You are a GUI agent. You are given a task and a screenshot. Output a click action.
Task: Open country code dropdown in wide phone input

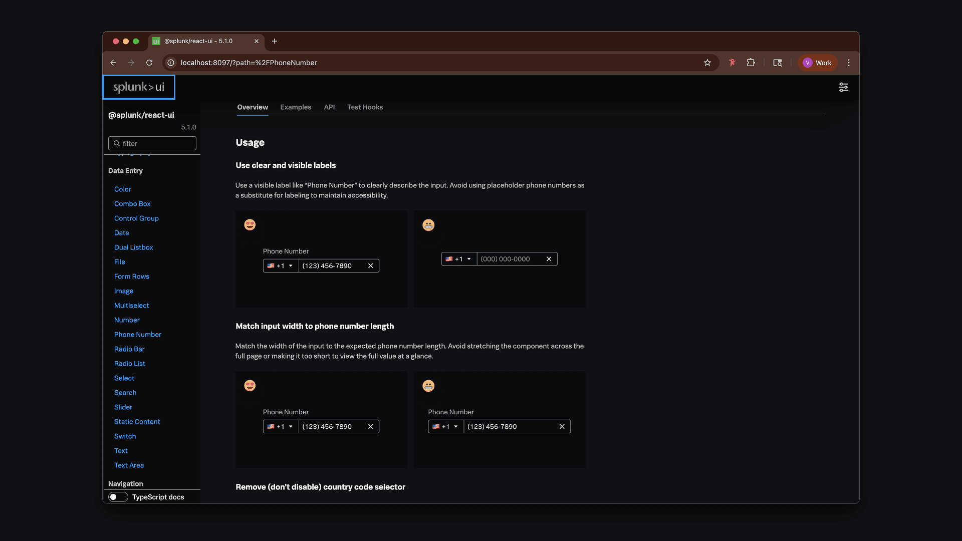click(x=445, y=427)
